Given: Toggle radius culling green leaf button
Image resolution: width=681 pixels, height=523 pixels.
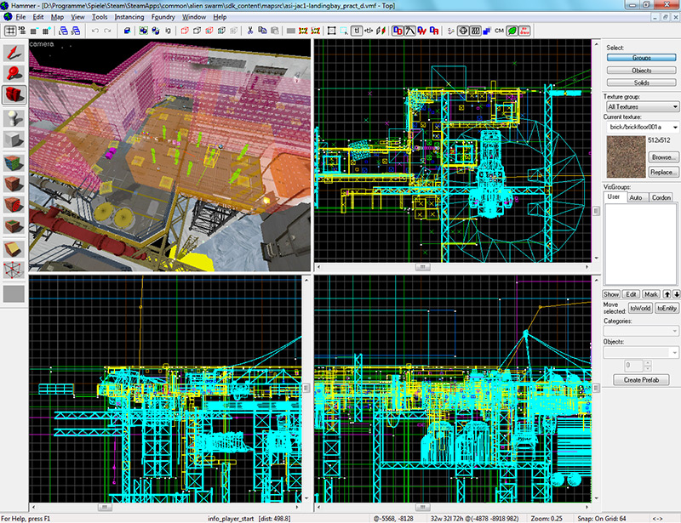Looking at the screenshot, I should [512, 31].
